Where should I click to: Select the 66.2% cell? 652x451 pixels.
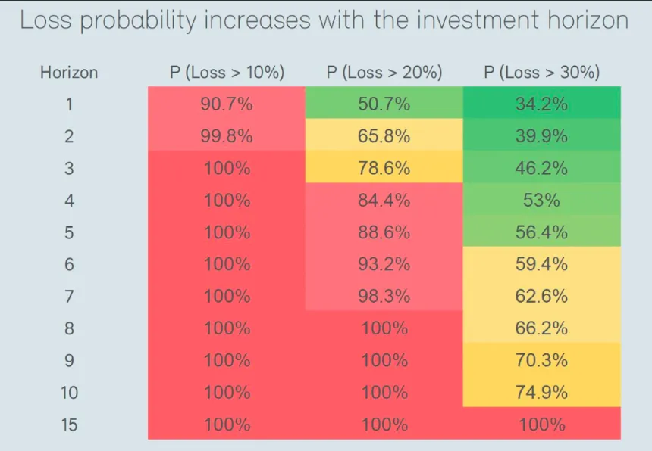click(542, 328)
